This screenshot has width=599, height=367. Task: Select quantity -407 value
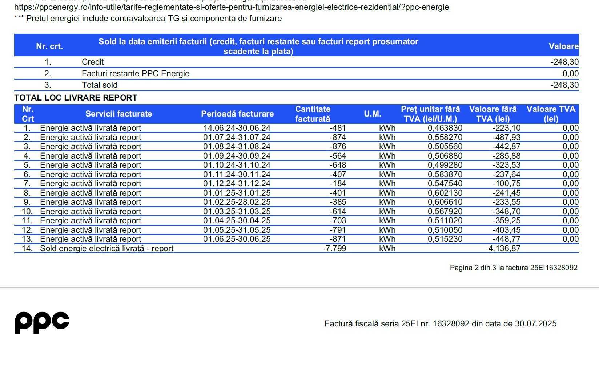click(338, 175)
